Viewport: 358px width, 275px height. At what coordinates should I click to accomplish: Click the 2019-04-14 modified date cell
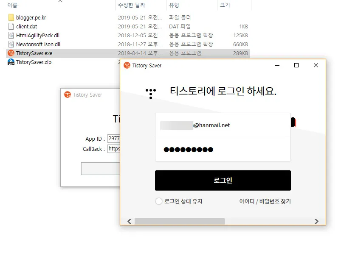click(140, 53)
